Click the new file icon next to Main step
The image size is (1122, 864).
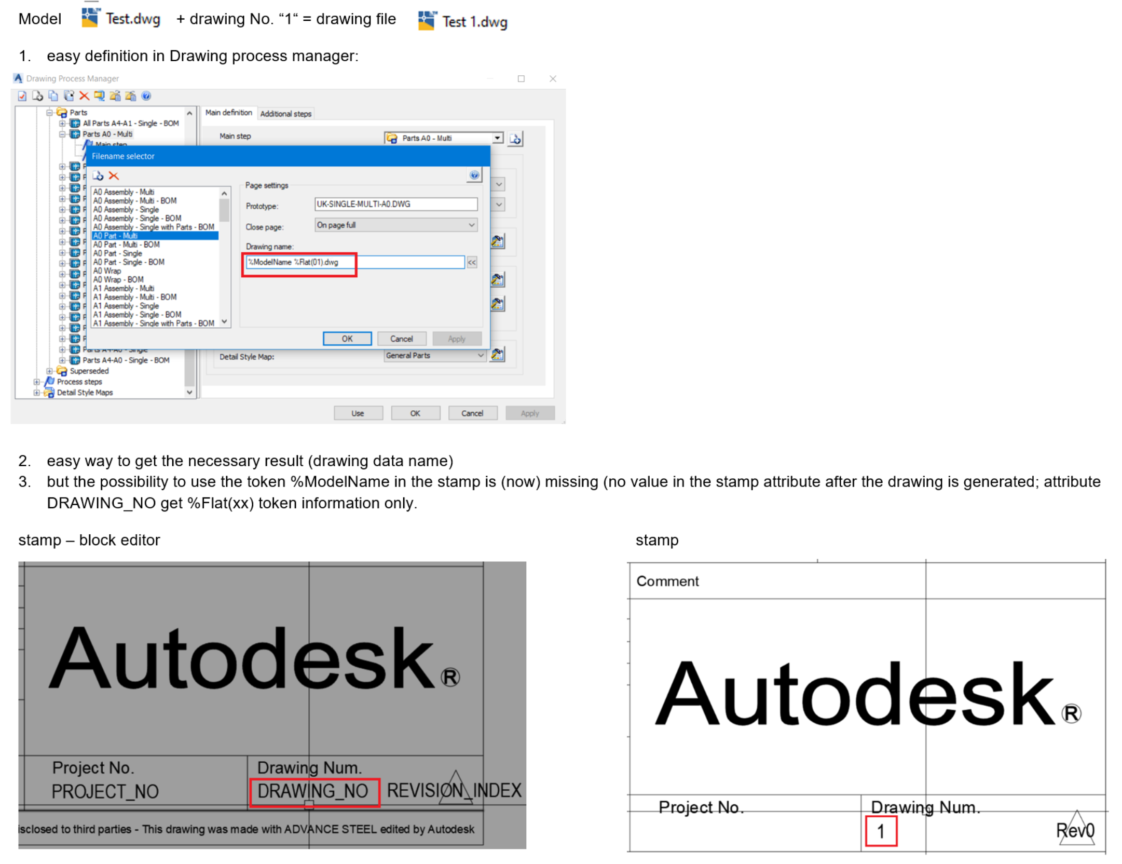[515, 138]
